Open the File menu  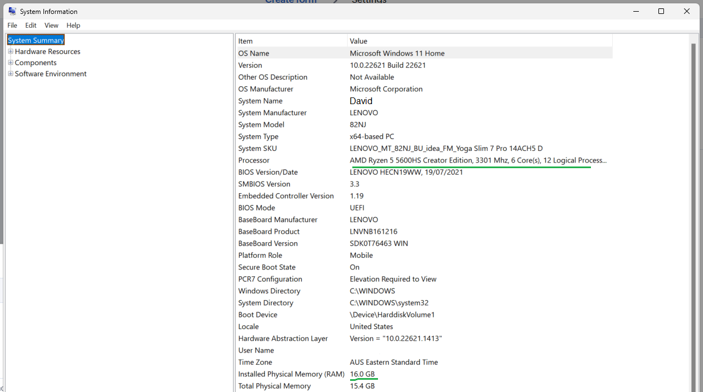(12, 25)
